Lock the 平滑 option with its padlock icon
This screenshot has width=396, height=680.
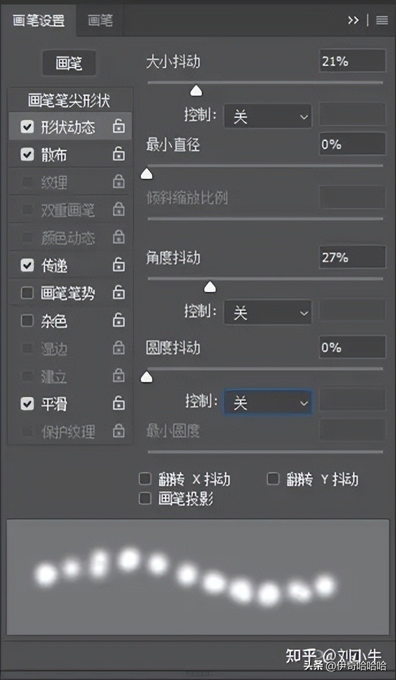click(x=118, y=404)
